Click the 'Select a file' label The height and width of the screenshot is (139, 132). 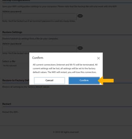coord(9,61)
